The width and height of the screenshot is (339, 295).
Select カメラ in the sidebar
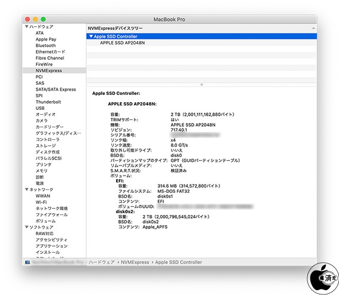click(41, 121)
